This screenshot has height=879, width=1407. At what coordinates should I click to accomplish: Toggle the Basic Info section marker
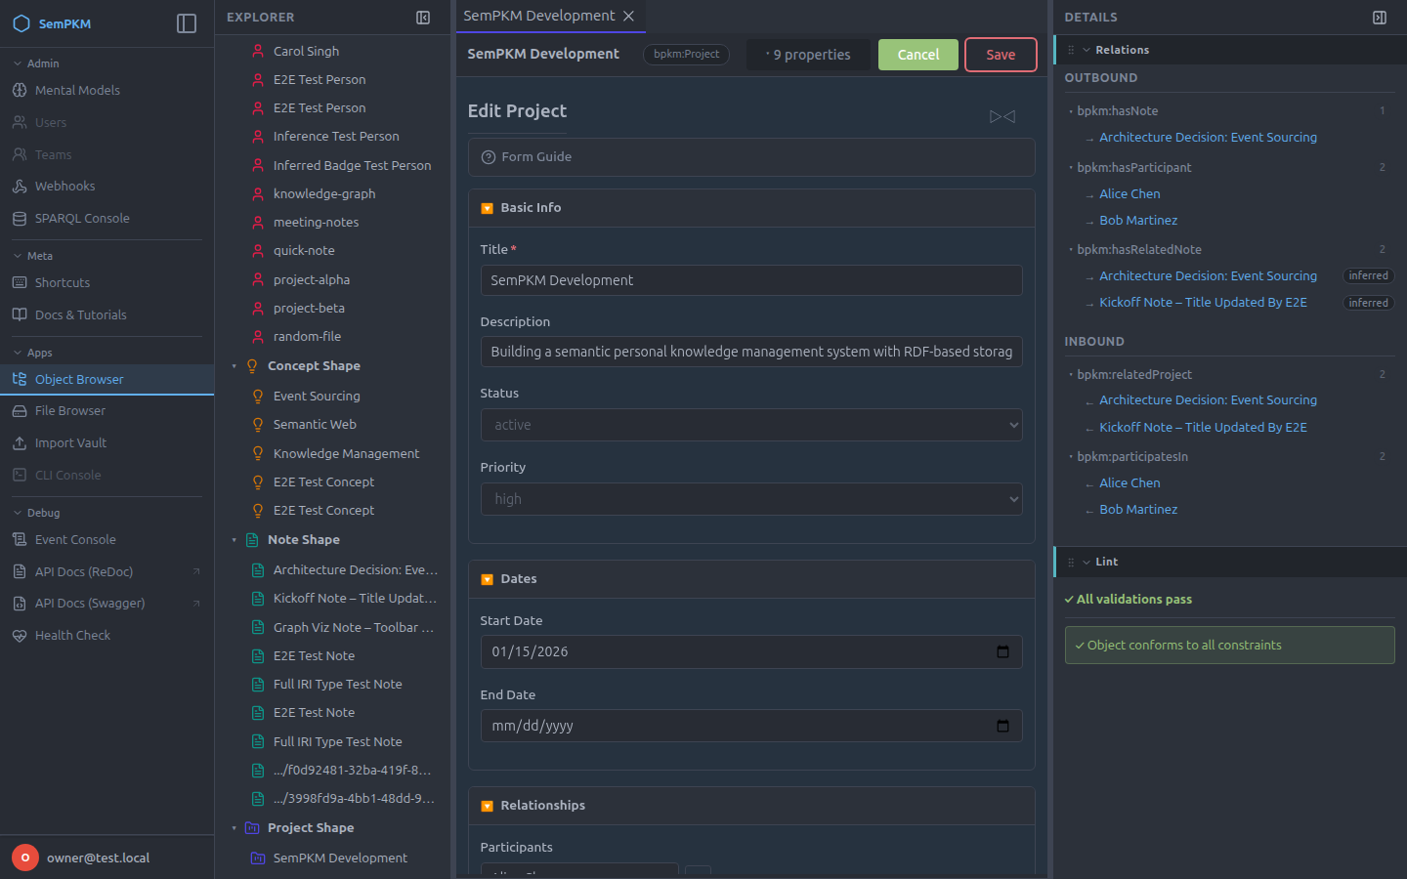[487, 208]
